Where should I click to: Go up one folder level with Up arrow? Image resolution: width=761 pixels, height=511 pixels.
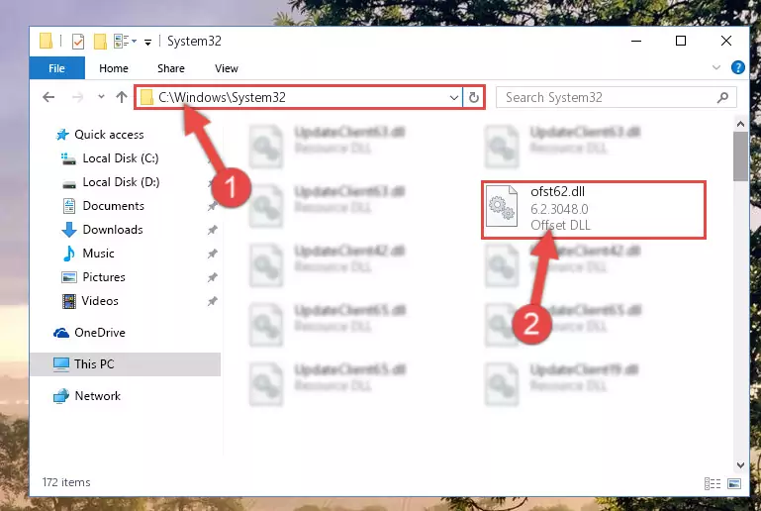tap(122, 97)
